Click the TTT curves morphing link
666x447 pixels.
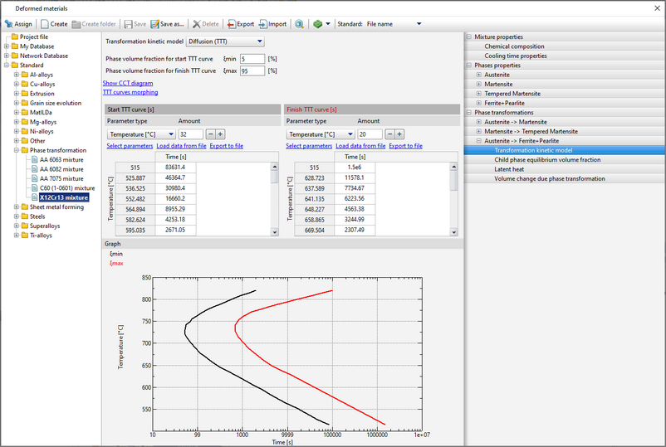click(x=130, y=92)
